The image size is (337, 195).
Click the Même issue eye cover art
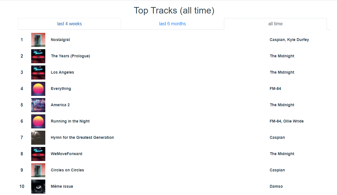(x=38, y=187)
